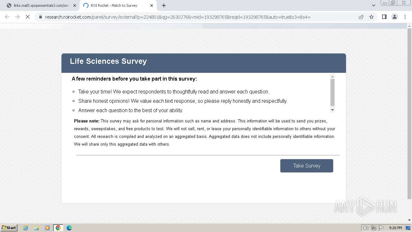This screenshot has width=412, height=232.
Task: Open the Chrome three-dot menu
Action: click(x=405, y=17)
